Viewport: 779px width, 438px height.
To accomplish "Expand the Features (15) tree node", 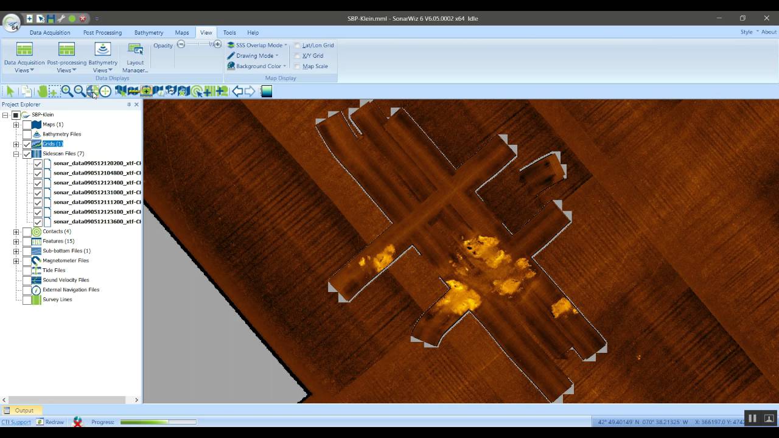I will [x=16, y=242].
